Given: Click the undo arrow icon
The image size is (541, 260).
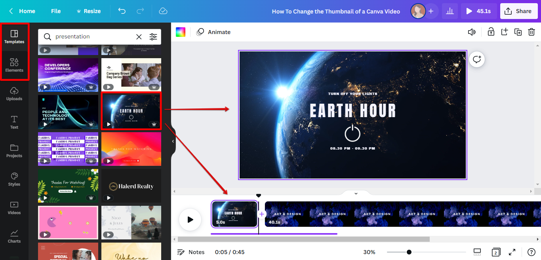Looking at the screenshot, I should tap(122, 11).
